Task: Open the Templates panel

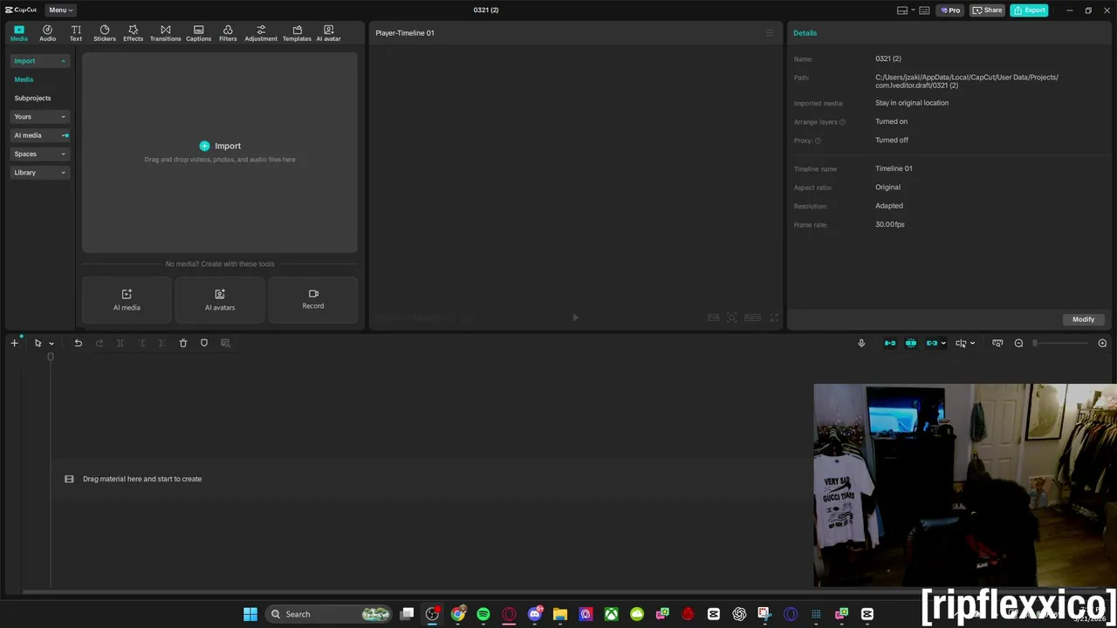Action: pos(297,33)
